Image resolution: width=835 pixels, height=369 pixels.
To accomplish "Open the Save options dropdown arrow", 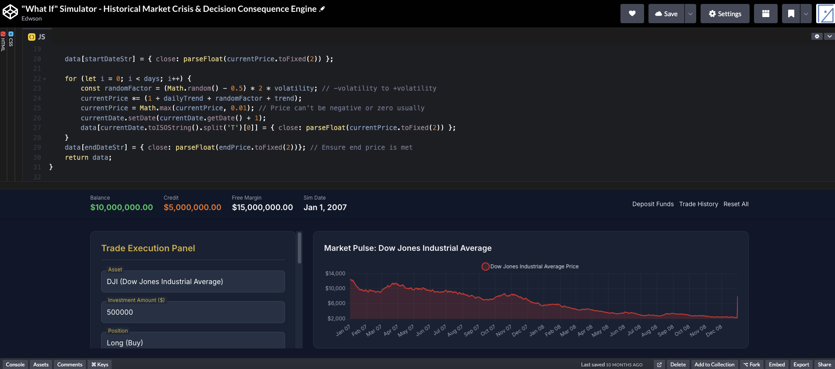I will coord(690,14).
